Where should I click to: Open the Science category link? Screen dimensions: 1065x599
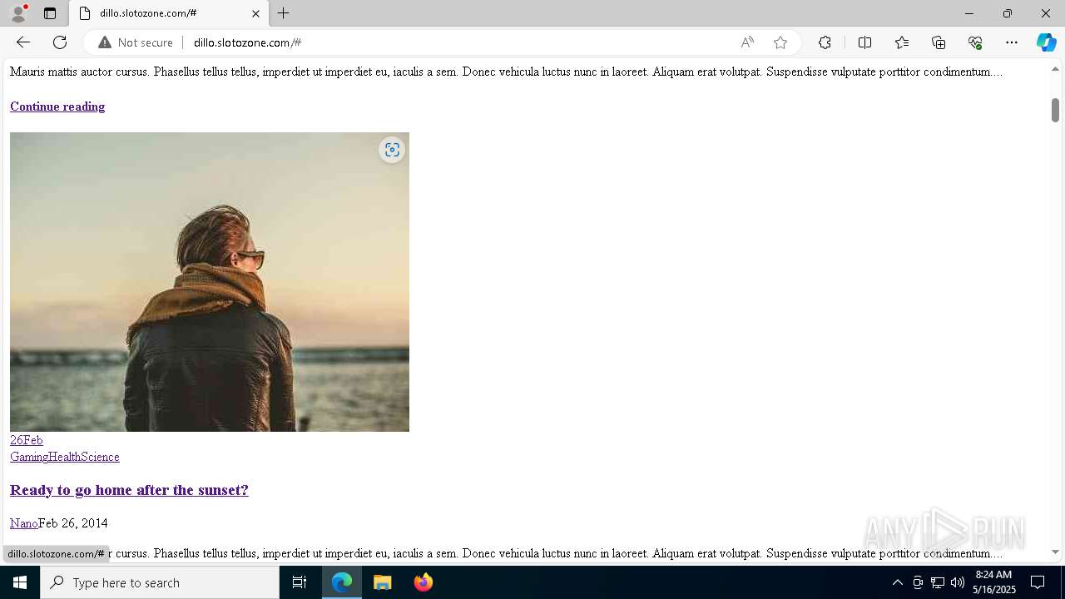100,457
